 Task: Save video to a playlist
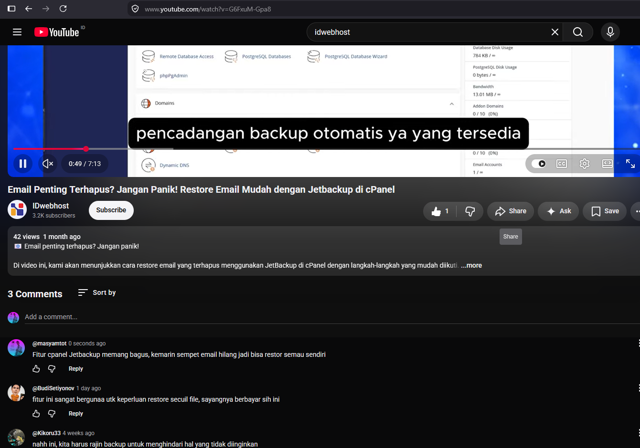tap(605, 211)
